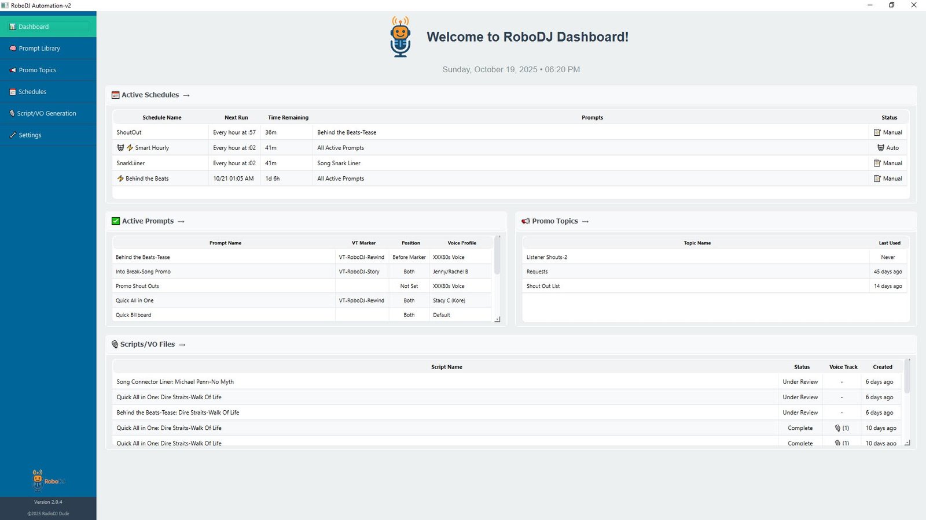
Task: Switch to the Prompt Library page
Action: click(x=41, y=48)
